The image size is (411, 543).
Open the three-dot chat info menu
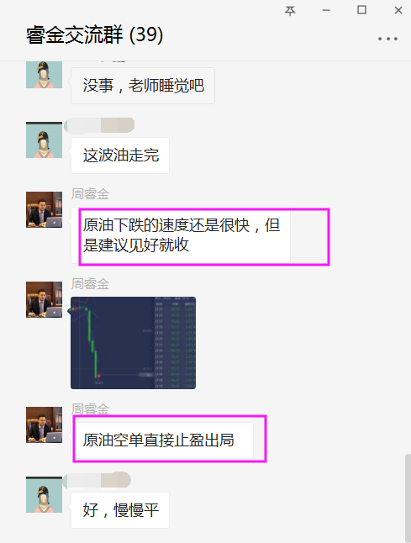click(387, 39)
